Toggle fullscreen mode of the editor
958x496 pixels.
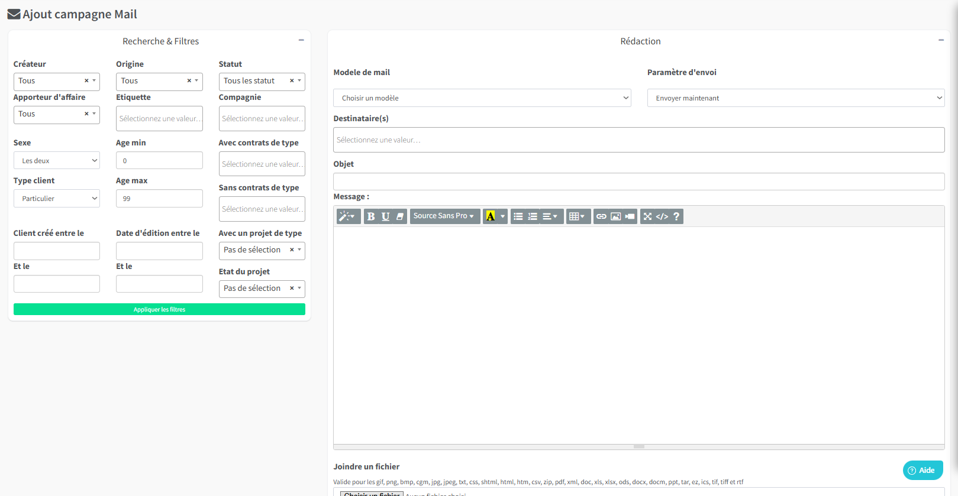pyautogui.click(x=647, y=216)
